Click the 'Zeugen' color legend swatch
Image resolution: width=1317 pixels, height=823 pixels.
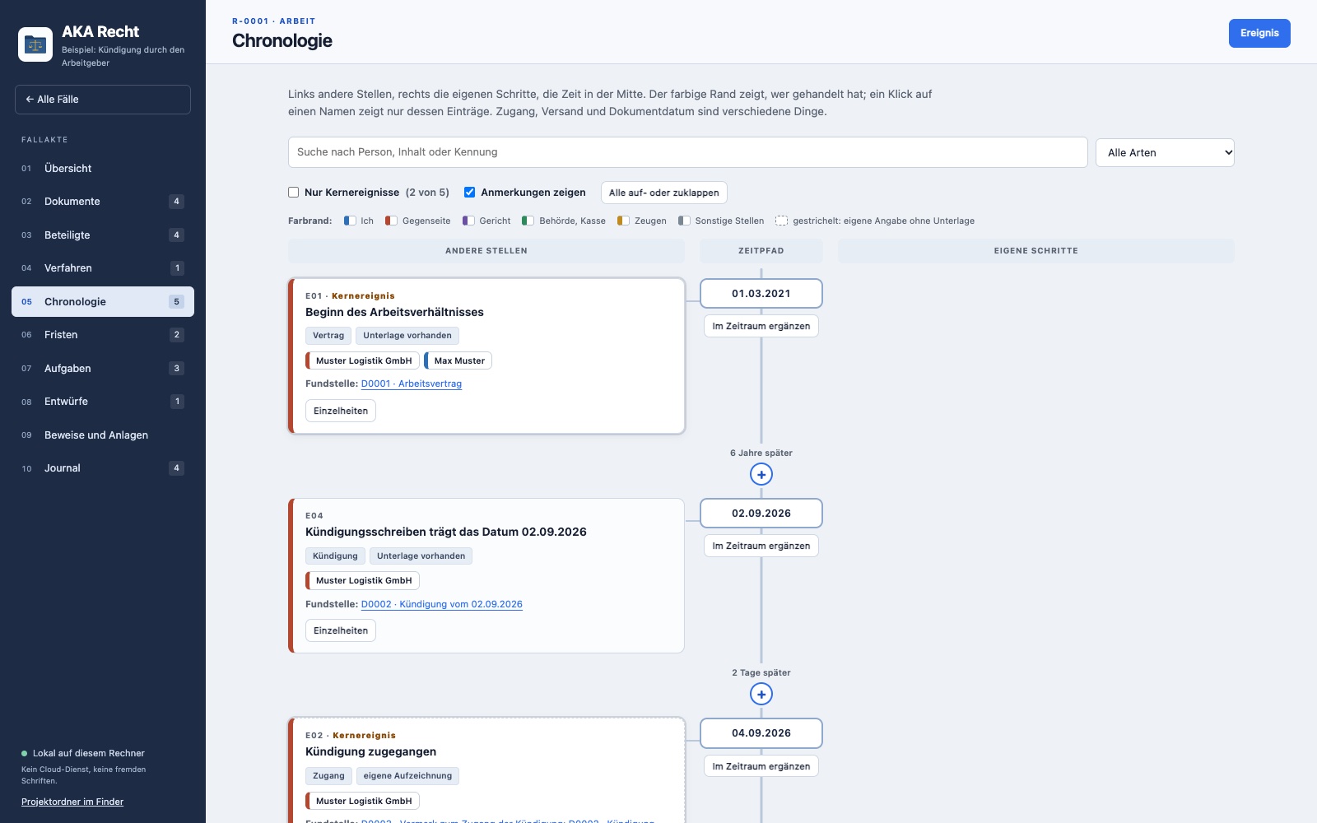click(x=624, y=221)
